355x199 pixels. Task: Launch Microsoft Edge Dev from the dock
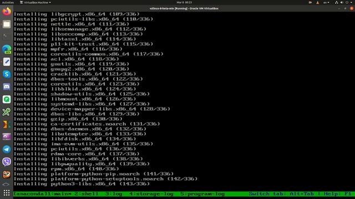7,49
